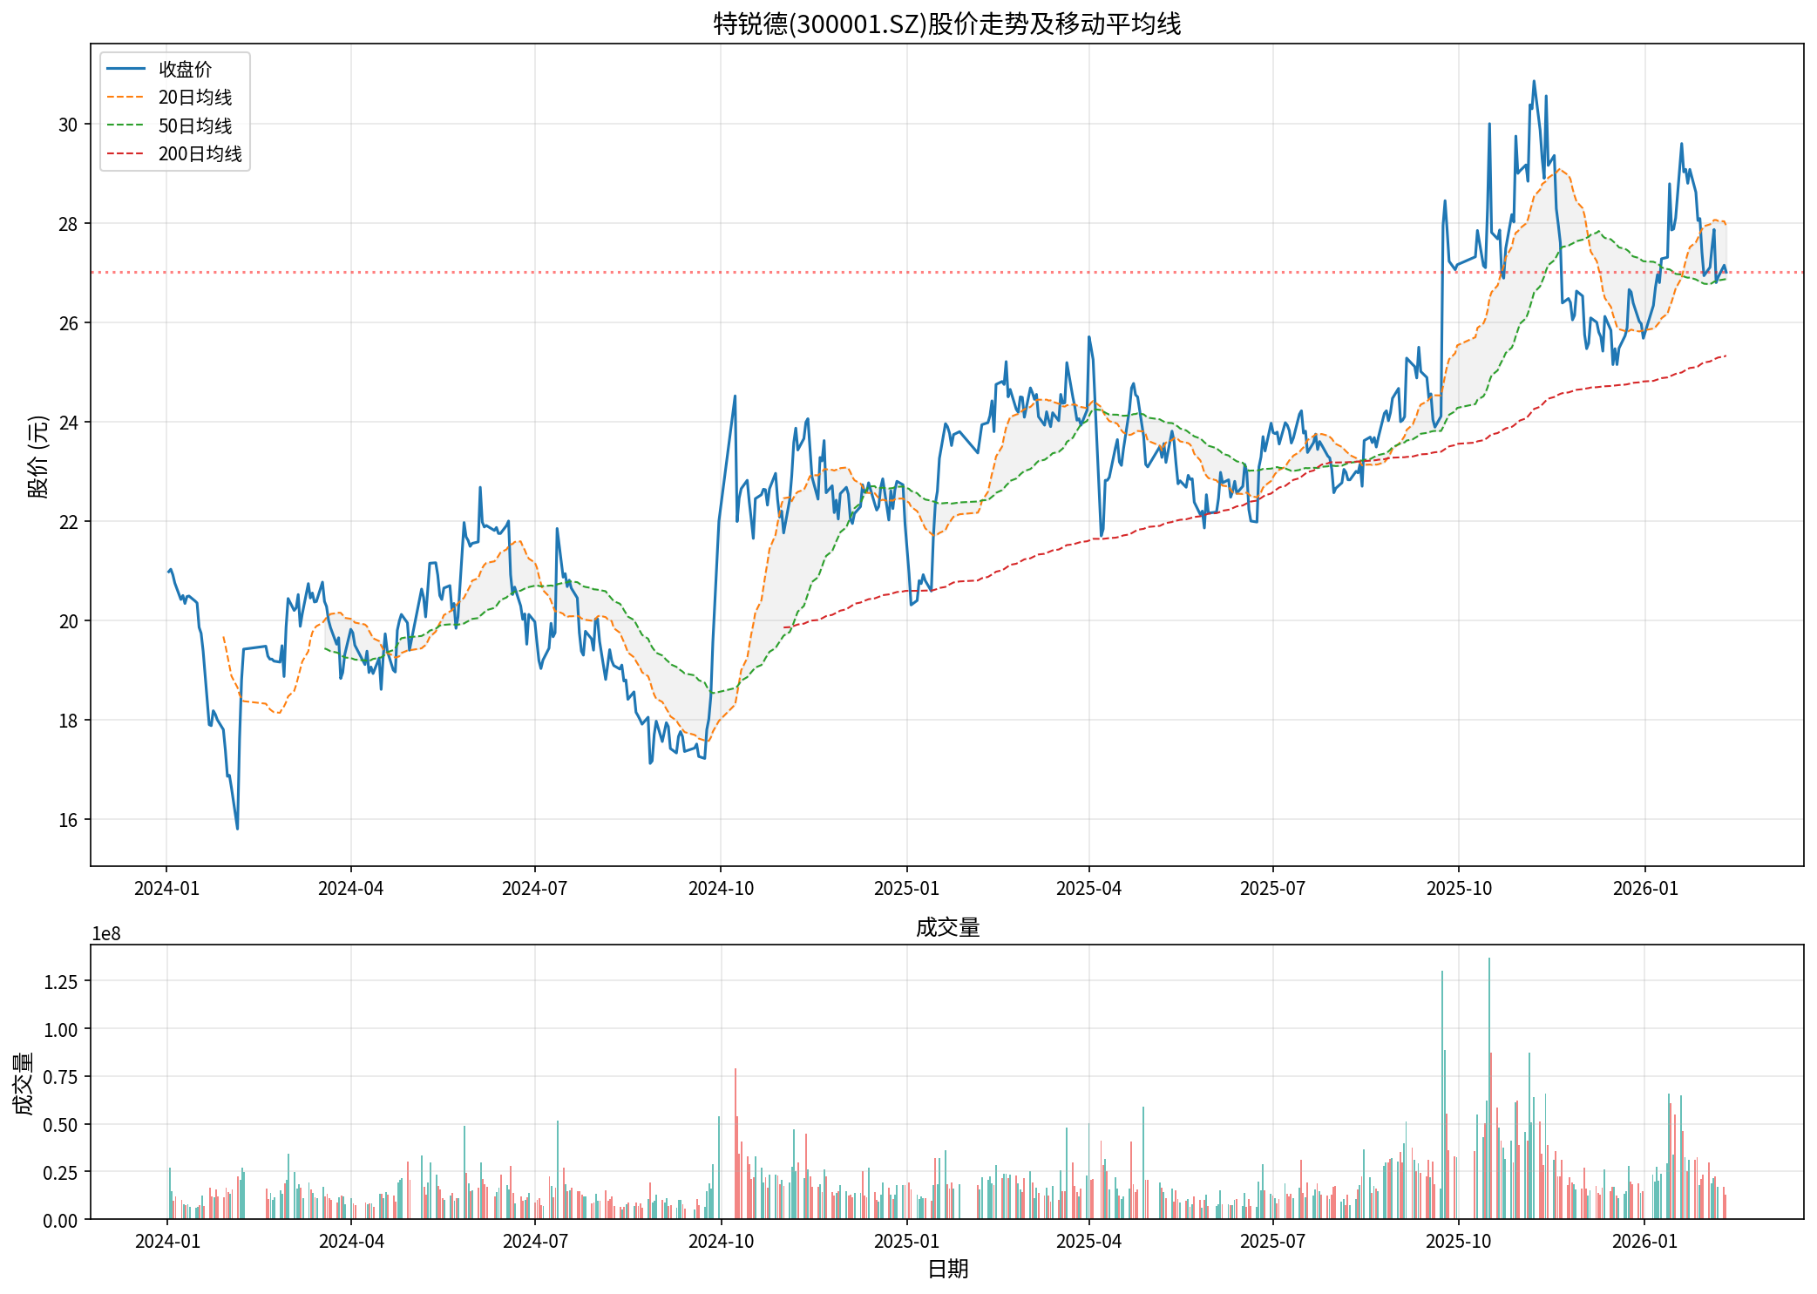Click the 成交量 subplot title
The height and width of the screenshot is (1294, 1817).
[x=946, y=927]
